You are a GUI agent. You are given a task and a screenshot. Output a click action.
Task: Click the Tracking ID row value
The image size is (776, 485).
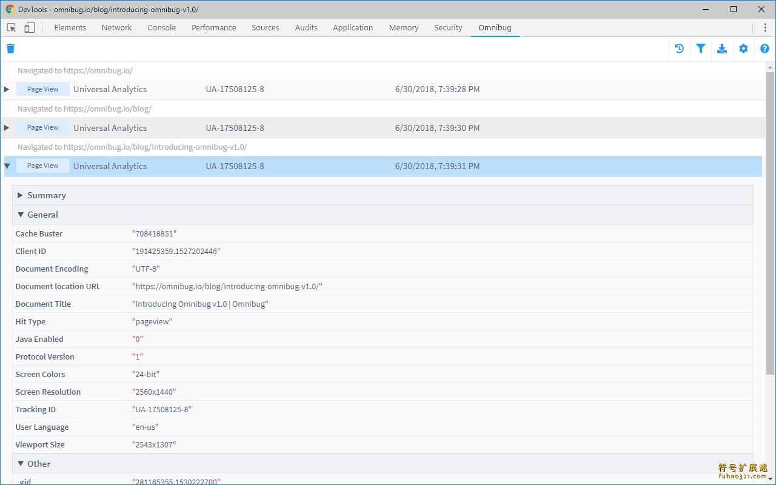click(162, 409)
